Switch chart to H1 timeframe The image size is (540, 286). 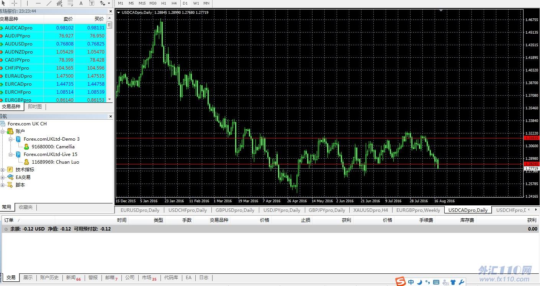164,3
